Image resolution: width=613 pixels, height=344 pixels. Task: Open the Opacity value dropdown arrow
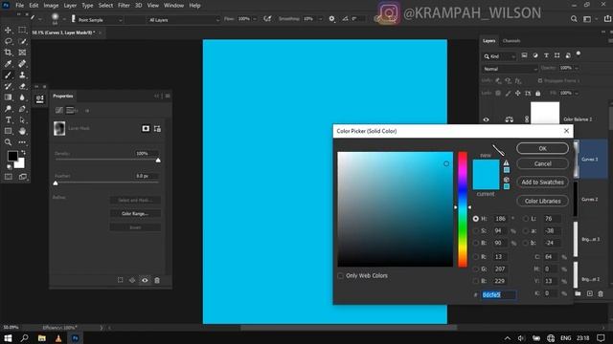pos(577,68)
